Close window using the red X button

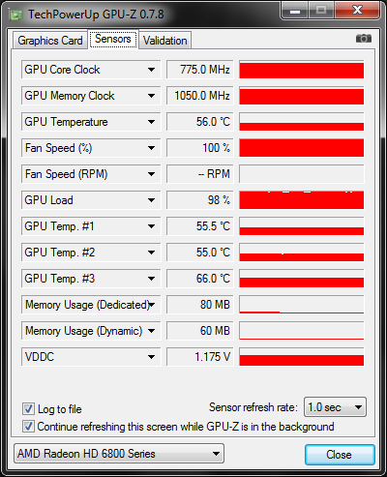357,11
